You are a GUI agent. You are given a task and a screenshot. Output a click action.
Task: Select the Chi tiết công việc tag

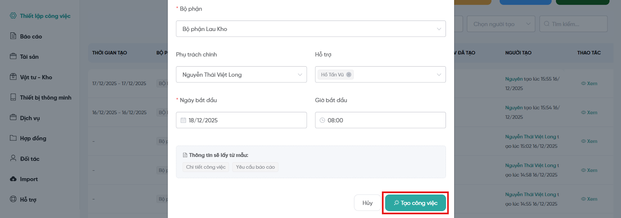coord(206,167)
